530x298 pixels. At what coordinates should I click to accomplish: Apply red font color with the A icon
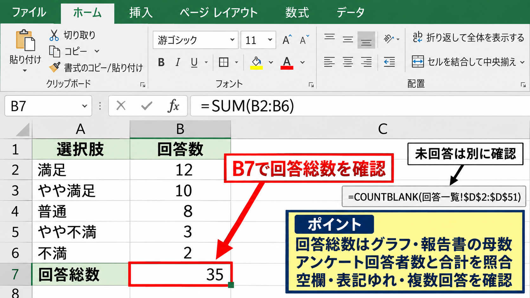pyautogui.click(x=287, y=62)
